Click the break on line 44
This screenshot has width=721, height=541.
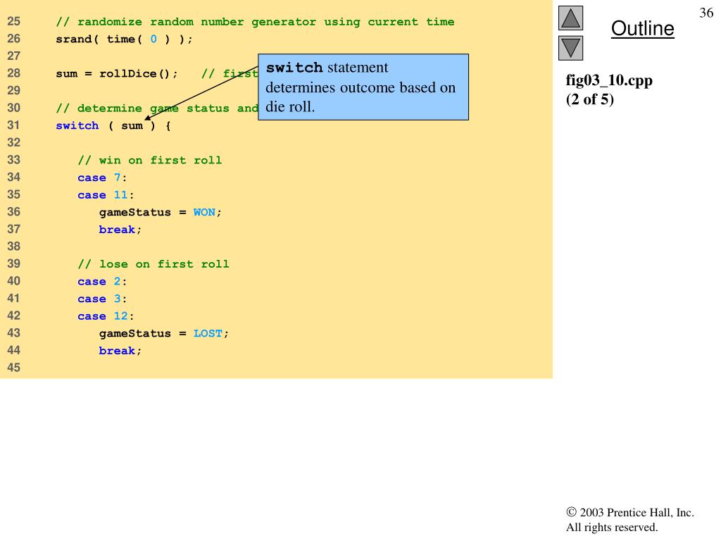tap(120, 351)
